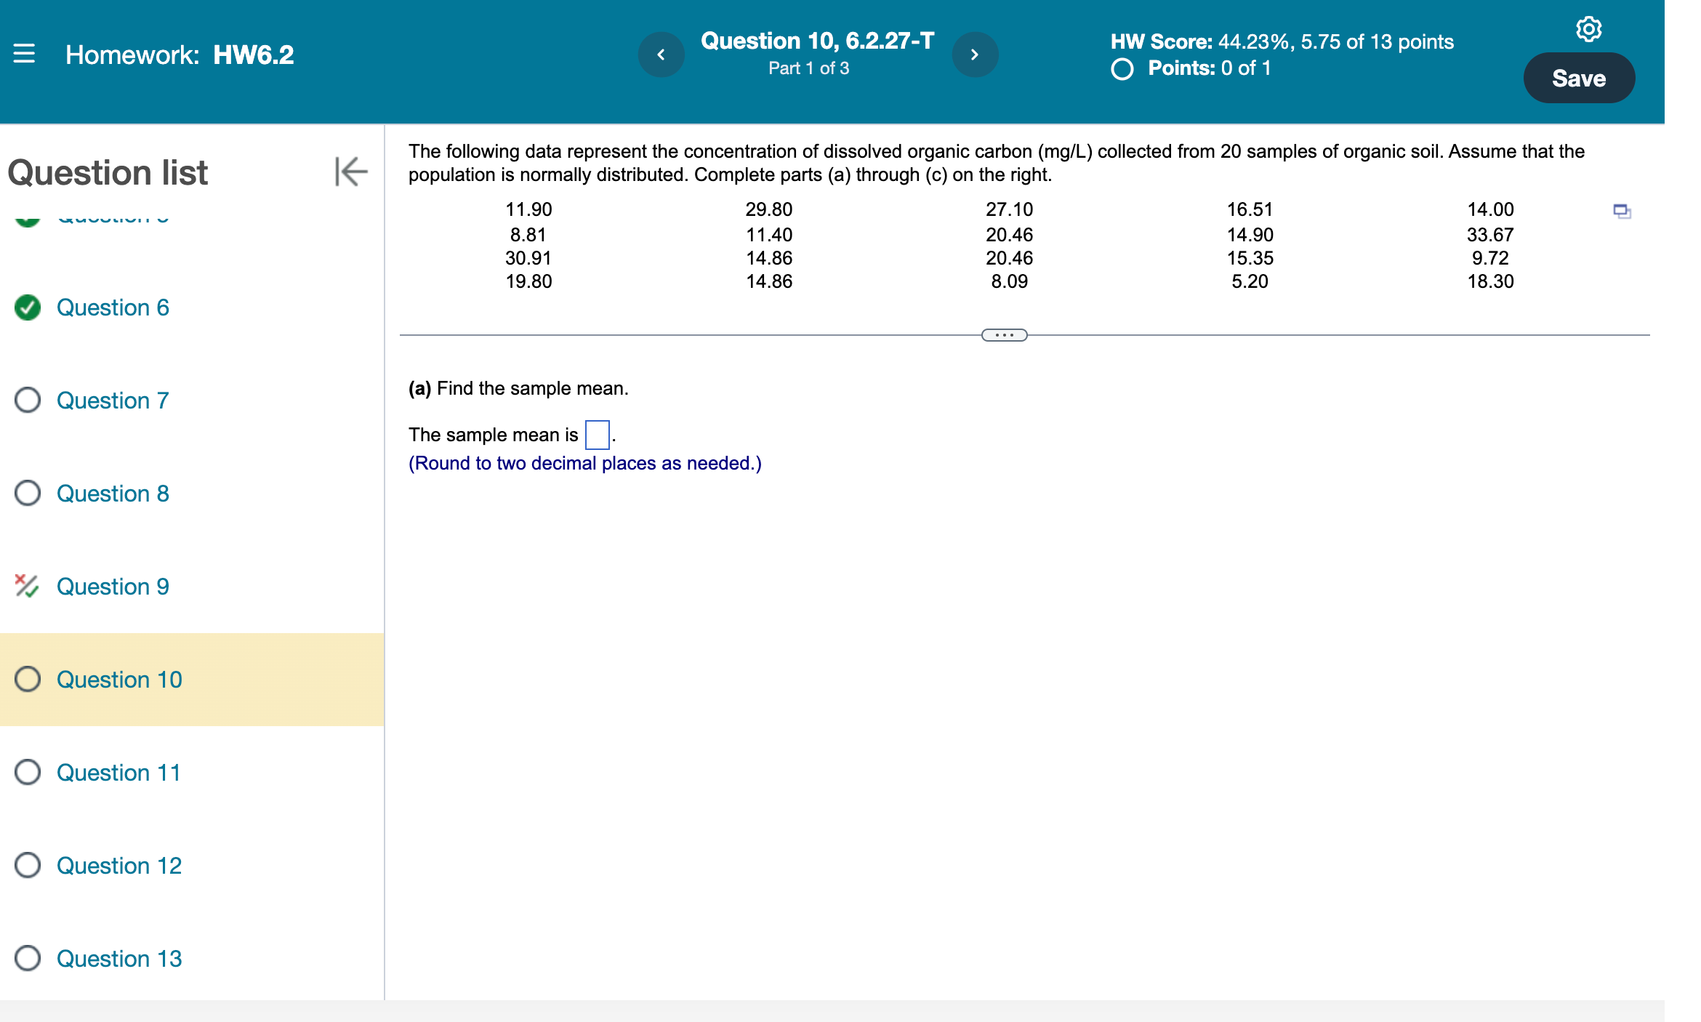This screenshot has height=1022, width=1701.
Task: Click the Question 8 status circle
Action: (28, 493)
